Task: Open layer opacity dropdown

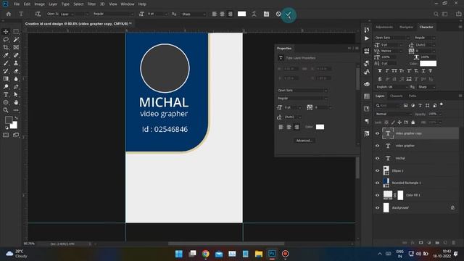Action: coord(440,114)
